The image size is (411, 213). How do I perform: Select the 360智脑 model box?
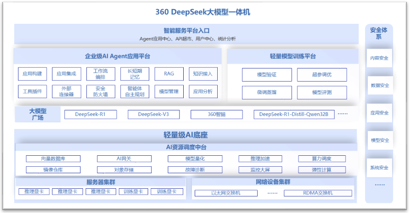(x=216, y=115)
